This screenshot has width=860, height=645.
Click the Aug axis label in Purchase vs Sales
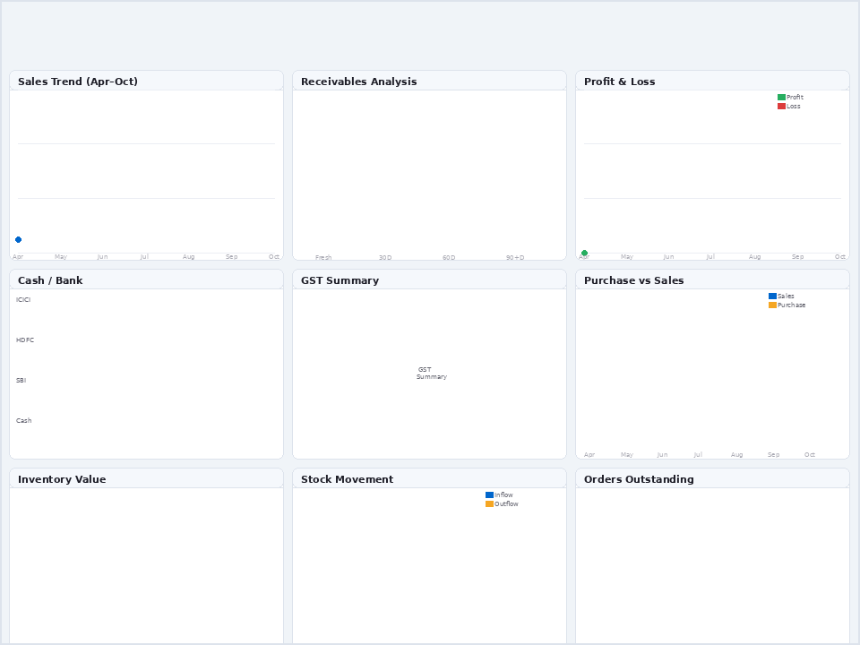coord(736,455)
